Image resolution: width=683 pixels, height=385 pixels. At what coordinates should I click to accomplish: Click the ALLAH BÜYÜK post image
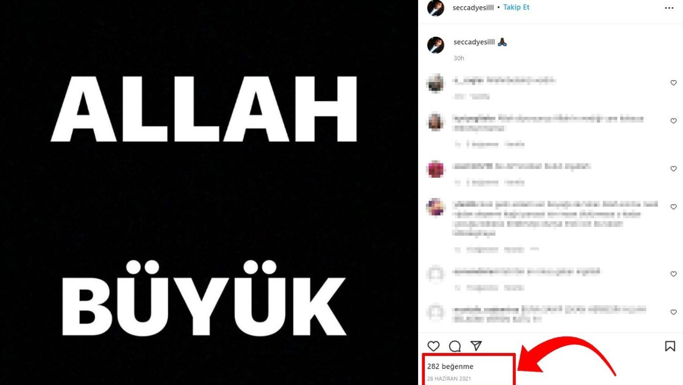tap(209, 192)
